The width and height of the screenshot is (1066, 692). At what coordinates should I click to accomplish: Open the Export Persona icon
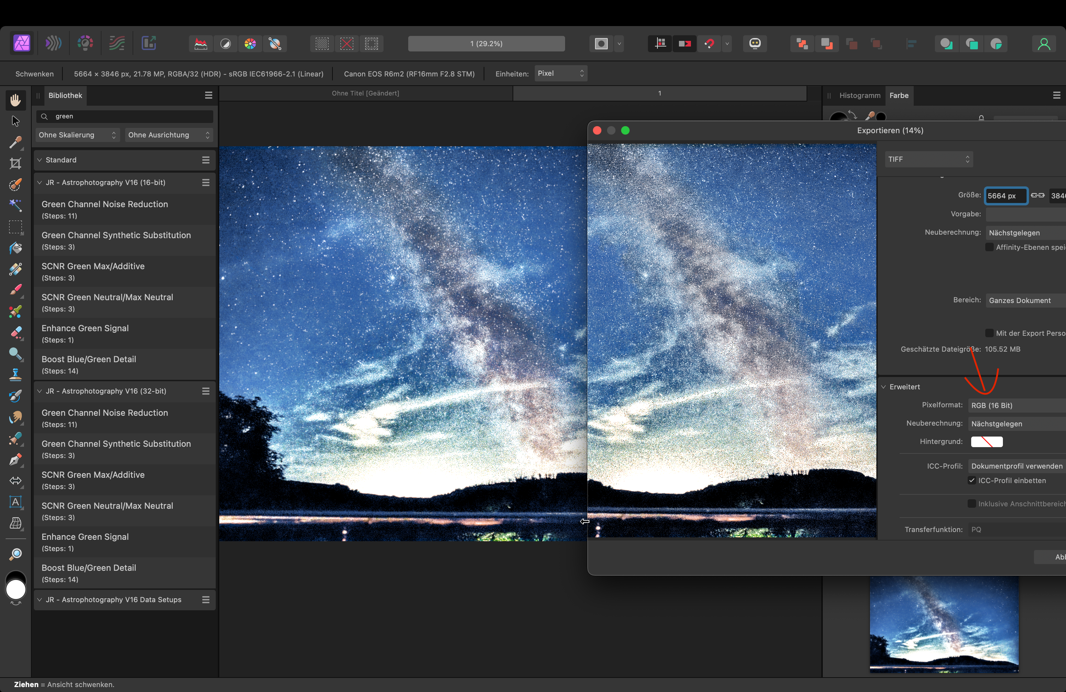[x=149, y=43]
